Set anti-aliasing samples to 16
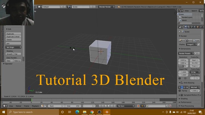Image resolution: width=205 pixels, height=115 pixels. point(187,87)
